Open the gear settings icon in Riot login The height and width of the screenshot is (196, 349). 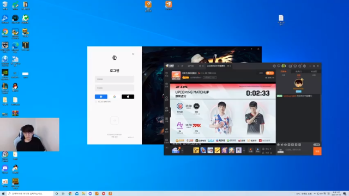[x=133, y=54]
